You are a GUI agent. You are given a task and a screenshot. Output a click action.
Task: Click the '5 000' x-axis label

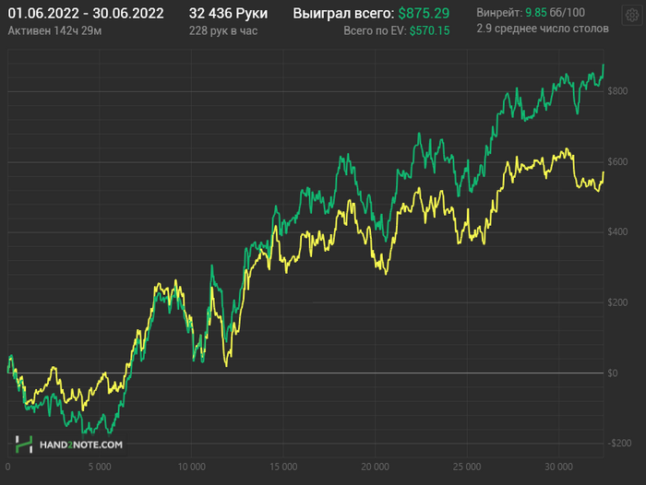click(x=100, y=467)
